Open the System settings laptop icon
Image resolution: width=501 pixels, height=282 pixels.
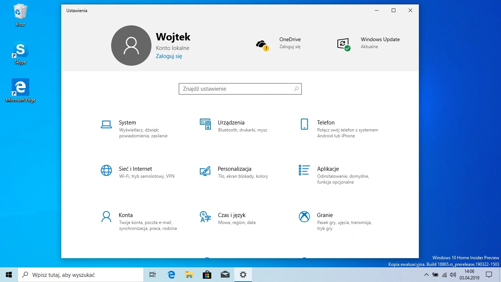106,124
